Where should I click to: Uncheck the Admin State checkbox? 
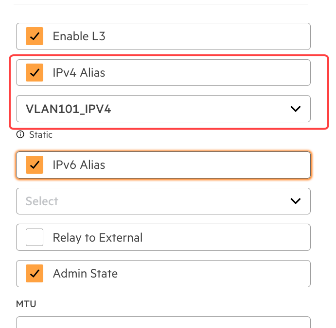click(35, 274)
